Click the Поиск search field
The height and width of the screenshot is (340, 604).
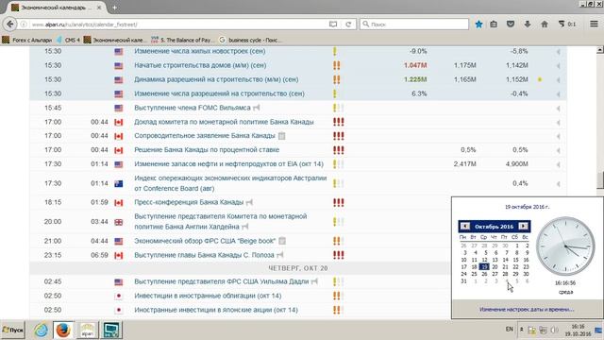(414, 25)
